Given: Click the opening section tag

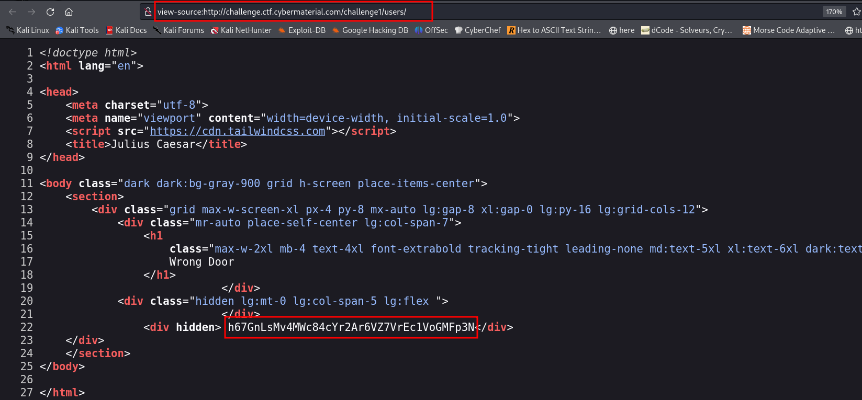Looking at the screenshot, I should click(x=95, y=197).
